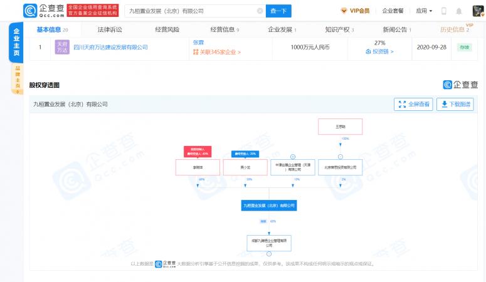Select the red-tagged 45% shareholder node
Screen dimensions: 486x282
[198, 167]
